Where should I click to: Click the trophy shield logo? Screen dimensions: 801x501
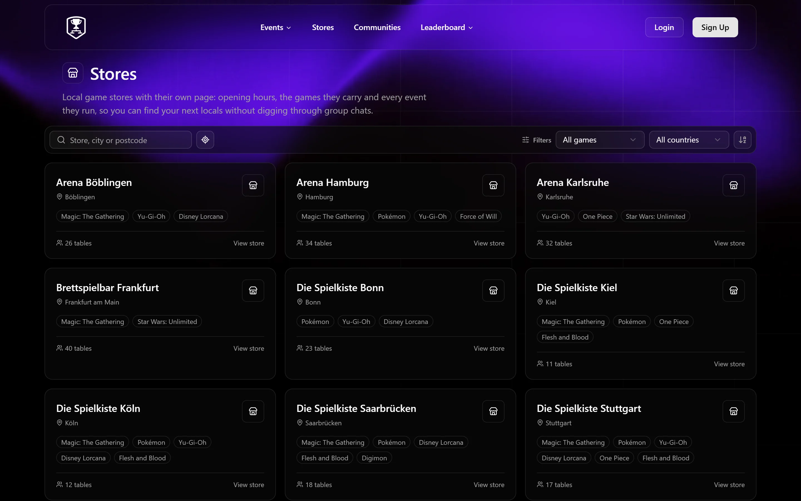pos(76,27)
